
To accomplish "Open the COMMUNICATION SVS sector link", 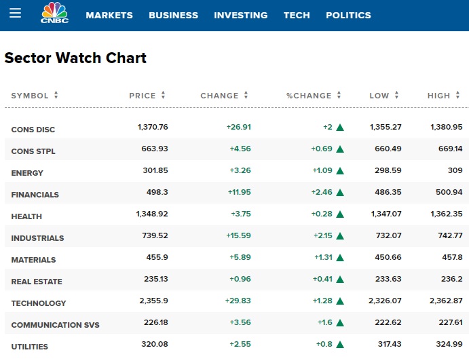I will 56,325.
